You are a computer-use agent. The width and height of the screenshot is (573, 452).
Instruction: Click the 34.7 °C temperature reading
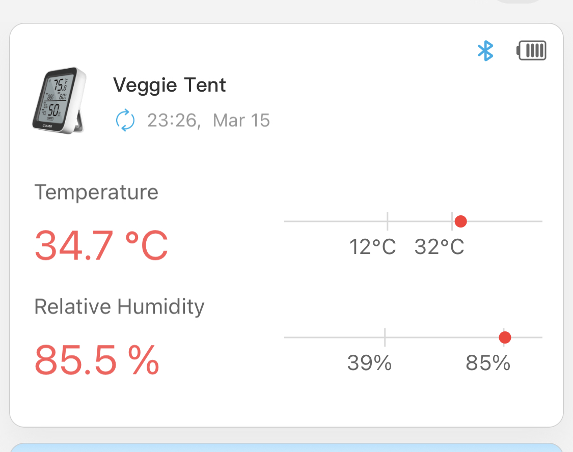coord(101,245)
